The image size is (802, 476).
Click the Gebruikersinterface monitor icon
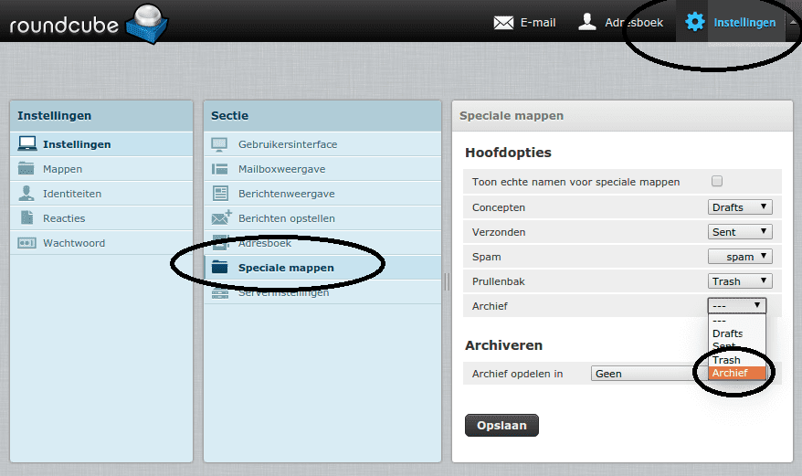point(220,144)
